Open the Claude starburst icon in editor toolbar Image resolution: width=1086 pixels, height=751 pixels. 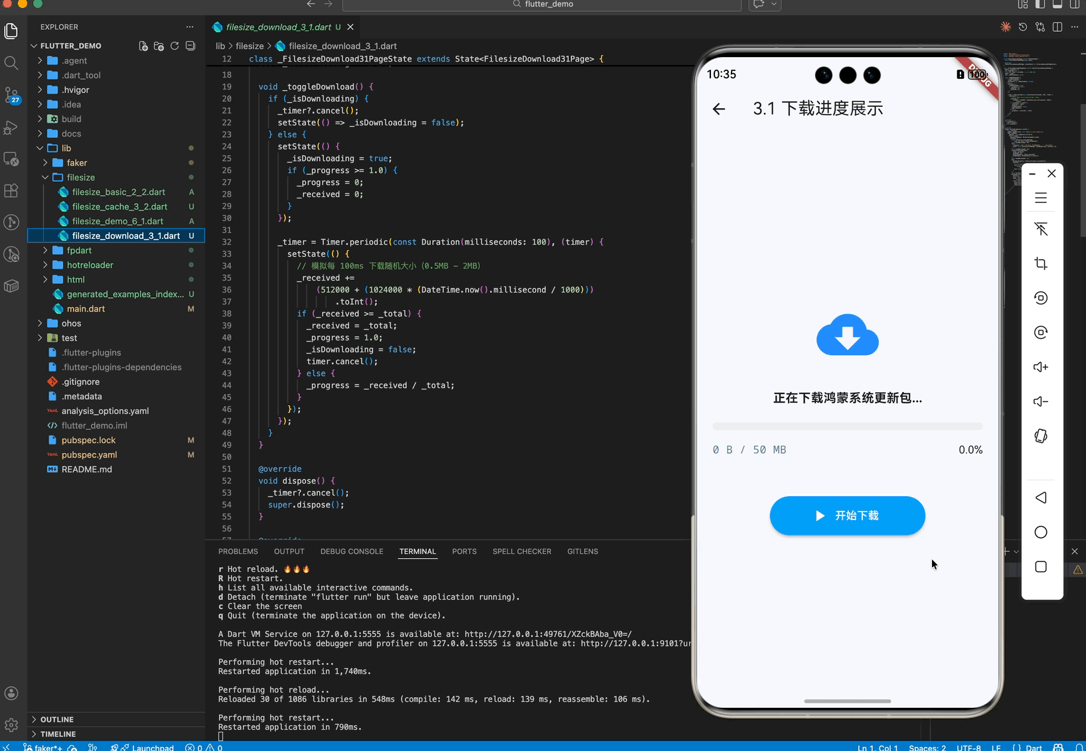pos(1006,27)
